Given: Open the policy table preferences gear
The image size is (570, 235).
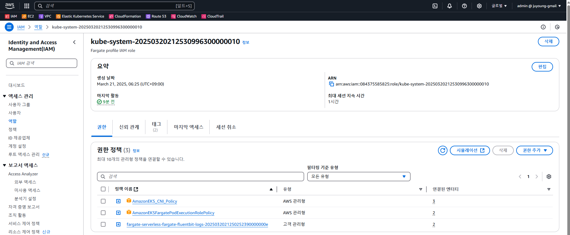Looking at the screenshot, I should click(x=549, y=177).
